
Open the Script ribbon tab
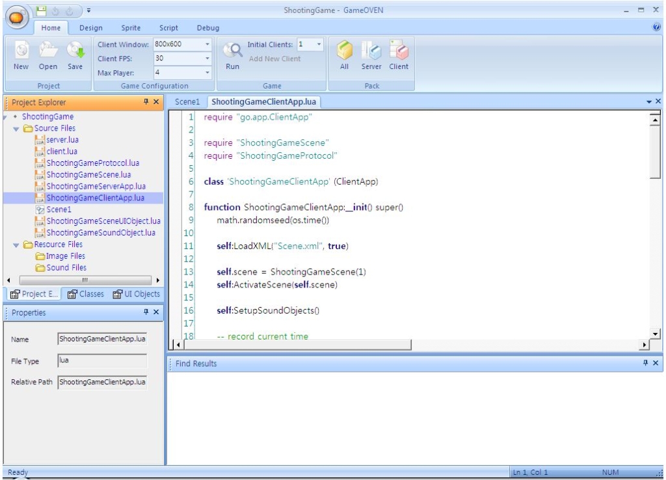[x=168, y=28]
